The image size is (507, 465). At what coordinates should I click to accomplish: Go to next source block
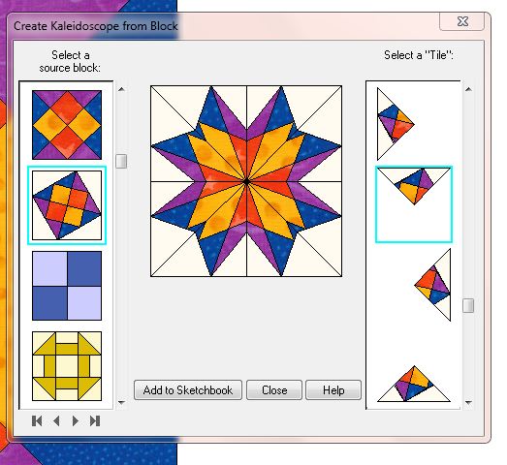(x=76, y=420)
